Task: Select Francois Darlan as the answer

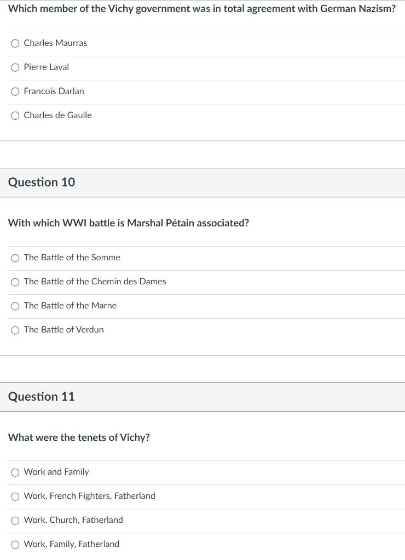Action: point(15,91)
